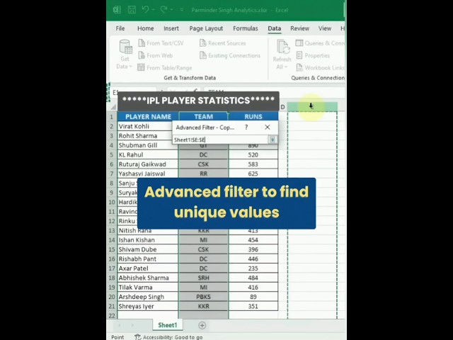
Task: Close the Advanced Filter dialog
Action: click(268, 127)
